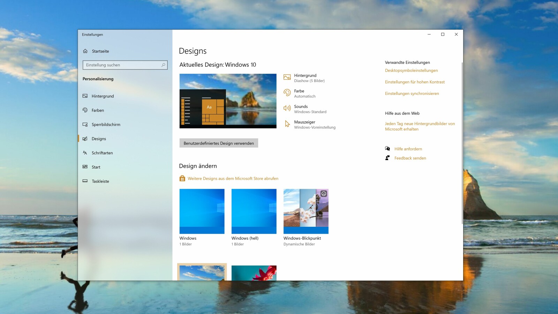Image resolution: width=558 pixels, height=314 pixels.
Task: Select the Designs brush icon in sidebar
Action: [85, 139]
